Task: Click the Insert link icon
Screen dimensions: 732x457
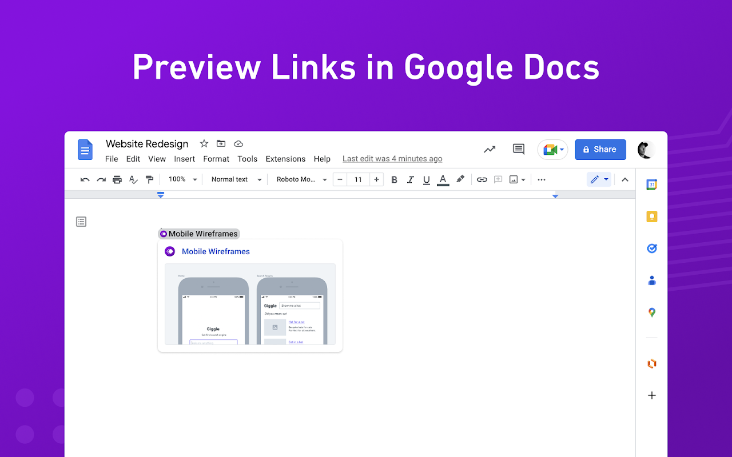Action: click(x=482, y=179)
